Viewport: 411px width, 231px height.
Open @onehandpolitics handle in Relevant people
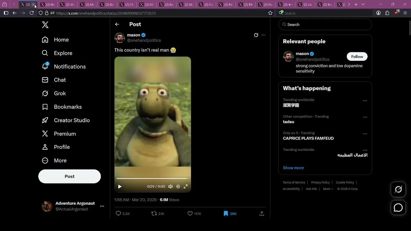tap(312, 59)
